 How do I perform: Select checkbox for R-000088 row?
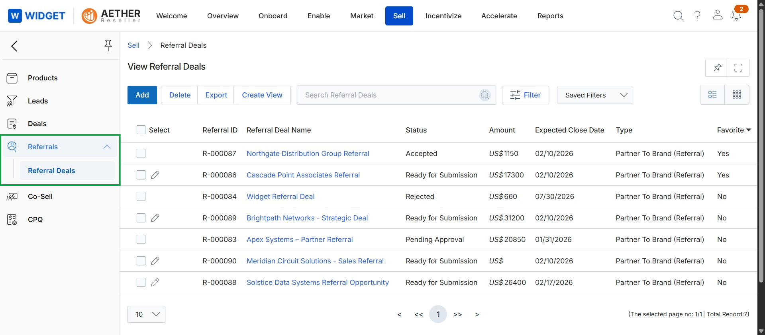click(x=141, y=282)
